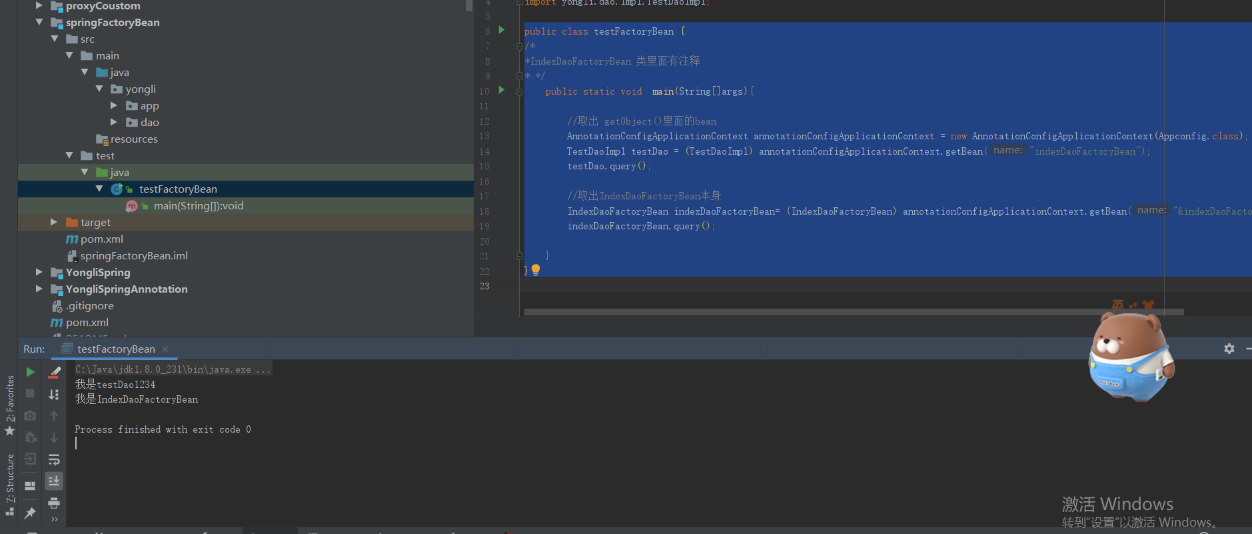Viewport: 1252px width, 534px height.
Task: Click the fold end marker at line 21
Action: click(x=519, y=255)
